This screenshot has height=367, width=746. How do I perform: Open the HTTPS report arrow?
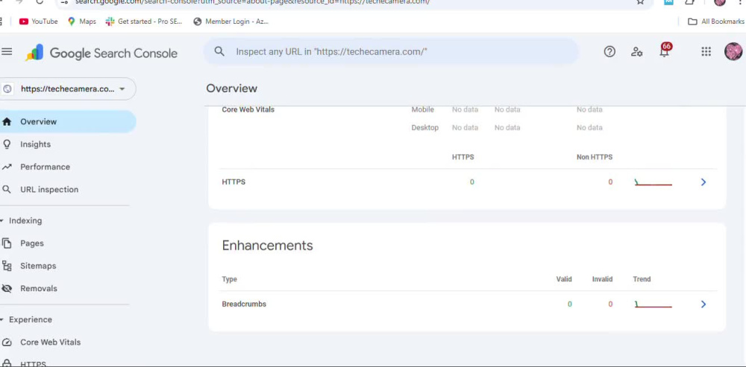point(703,182)
